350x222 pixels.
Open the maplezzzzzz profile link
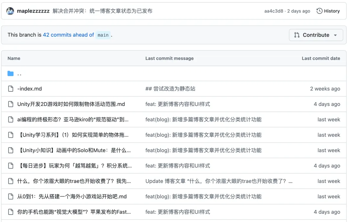(x=33, y=11)
